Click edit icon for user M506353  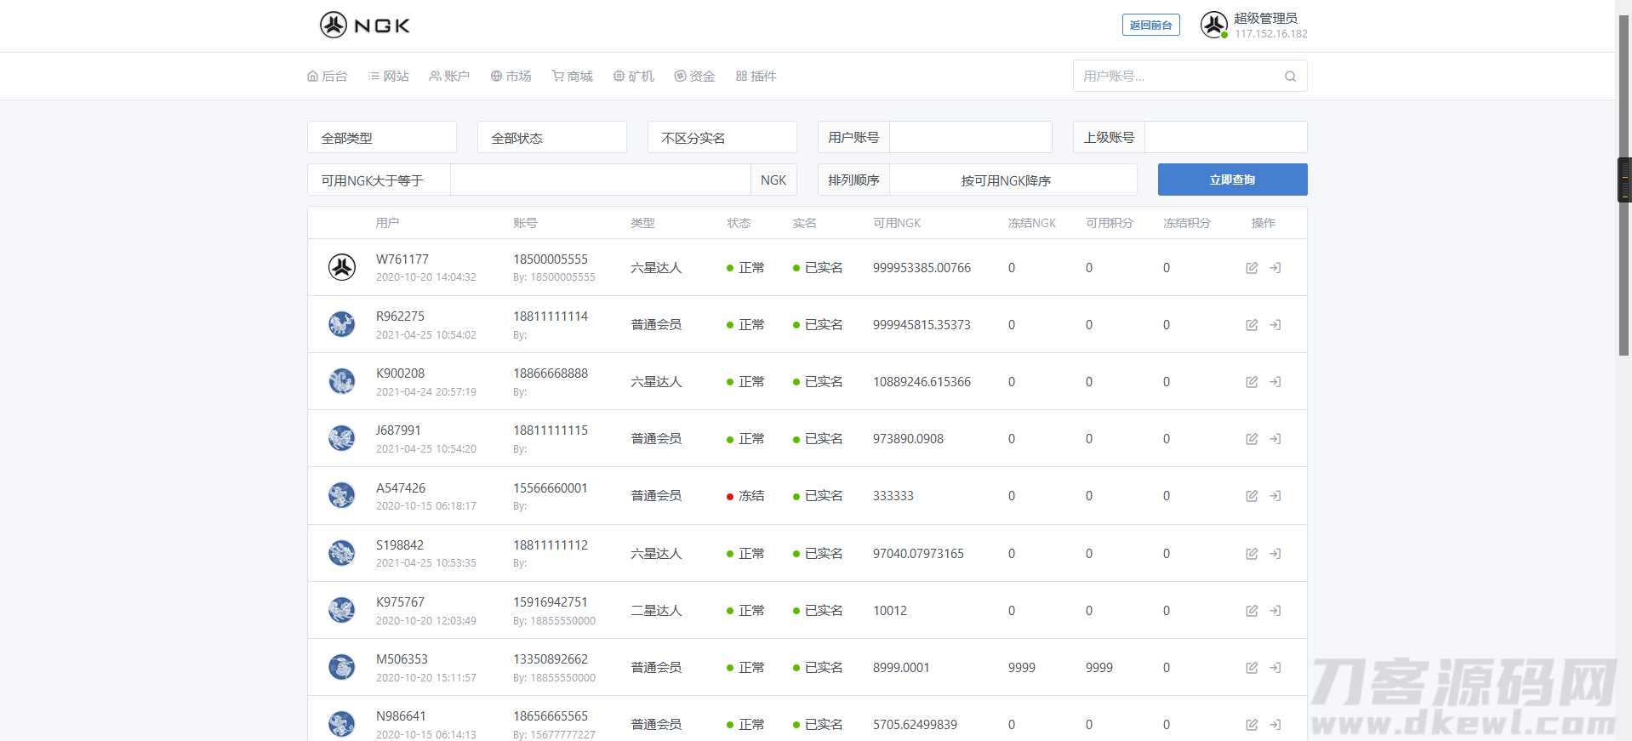[1252, 668]
